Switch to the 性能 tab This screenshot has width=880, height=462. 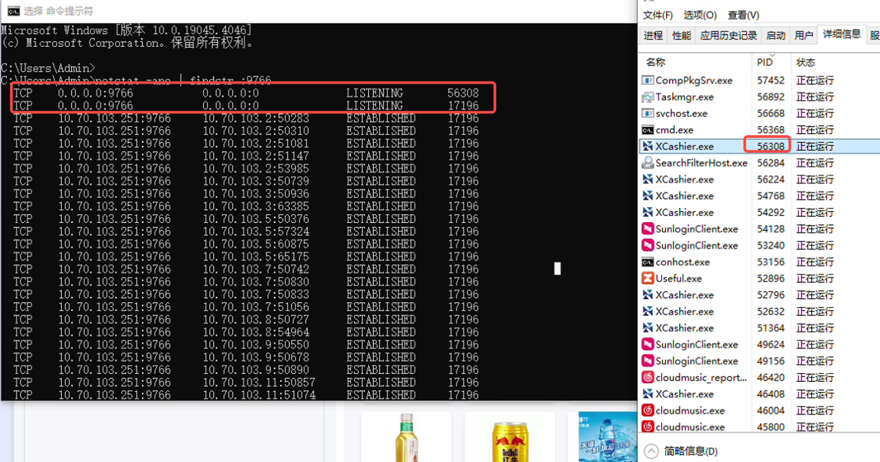pyautogui.click(x=681, y=35)
